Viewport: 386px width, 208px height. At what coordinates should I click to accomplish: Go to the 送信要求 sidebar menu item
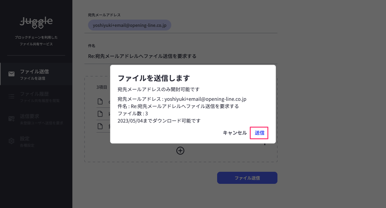pyautogui.click(x=30, y=116)
